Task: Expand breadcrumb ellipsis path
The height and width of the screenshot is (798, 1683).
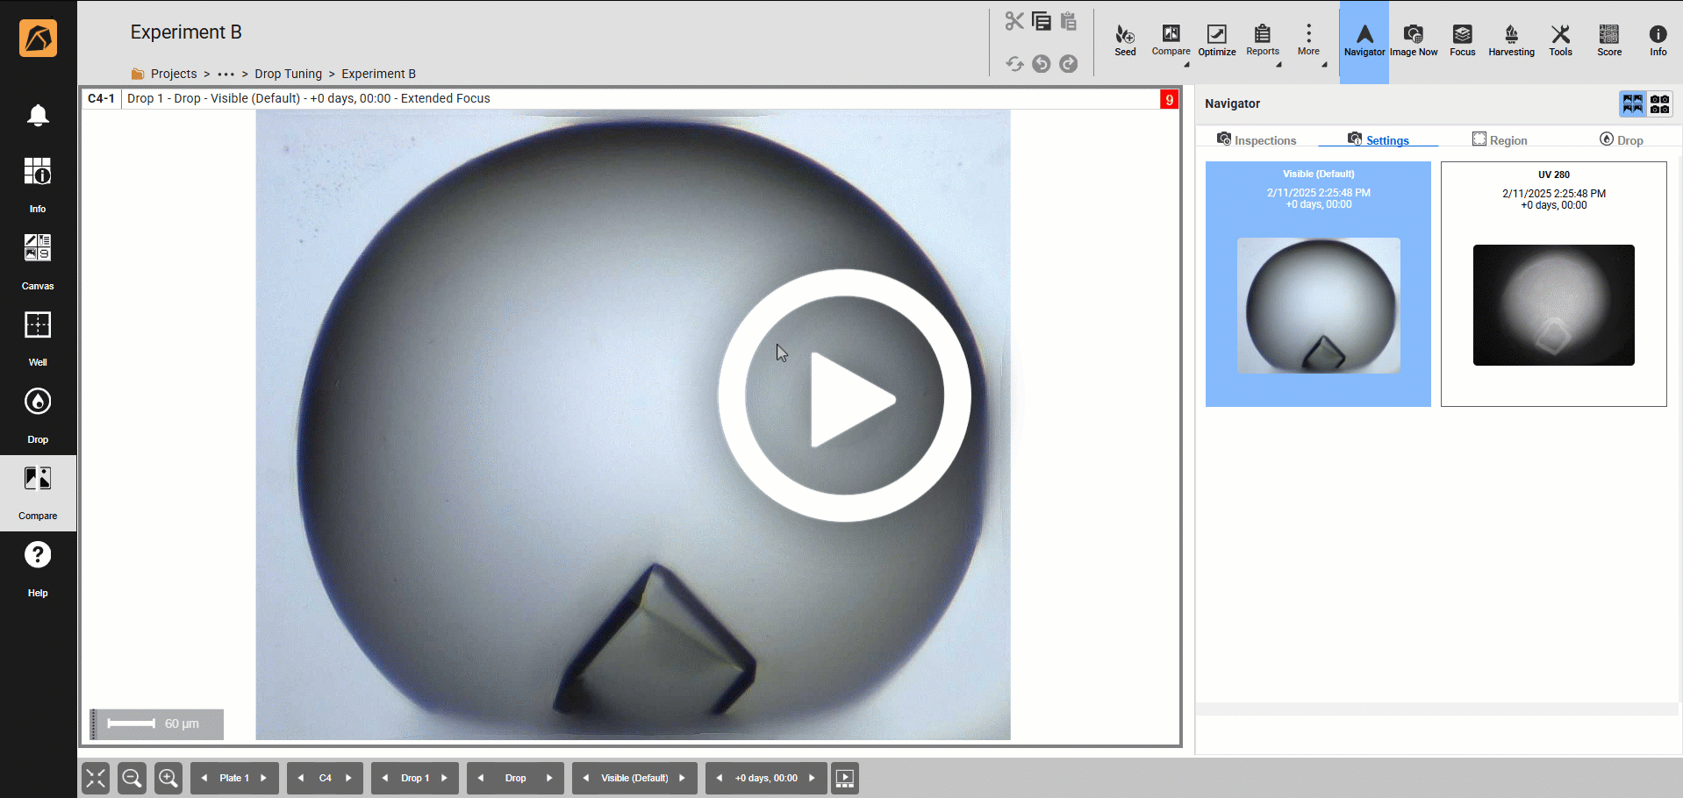Action: point(226,75)
